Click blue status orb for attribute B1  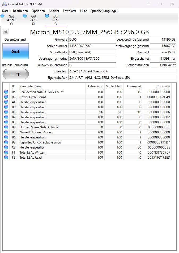tap(6, 112)
